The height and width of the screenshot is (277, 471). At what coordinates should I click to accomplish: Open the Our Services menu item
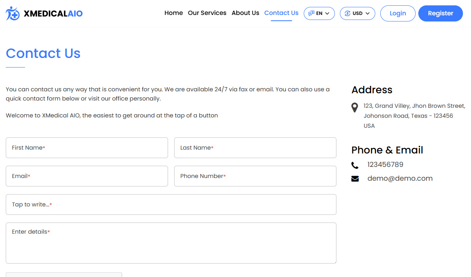[207, 13]
